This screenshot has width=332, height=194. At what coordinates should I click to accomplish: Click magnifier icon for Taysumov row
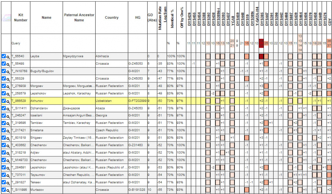point(8,175)
